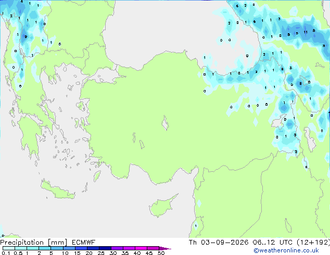This screenshot has width=330, height=255.
Task: Click the 10–15 mm legend swatch
Action: point(69,248)
